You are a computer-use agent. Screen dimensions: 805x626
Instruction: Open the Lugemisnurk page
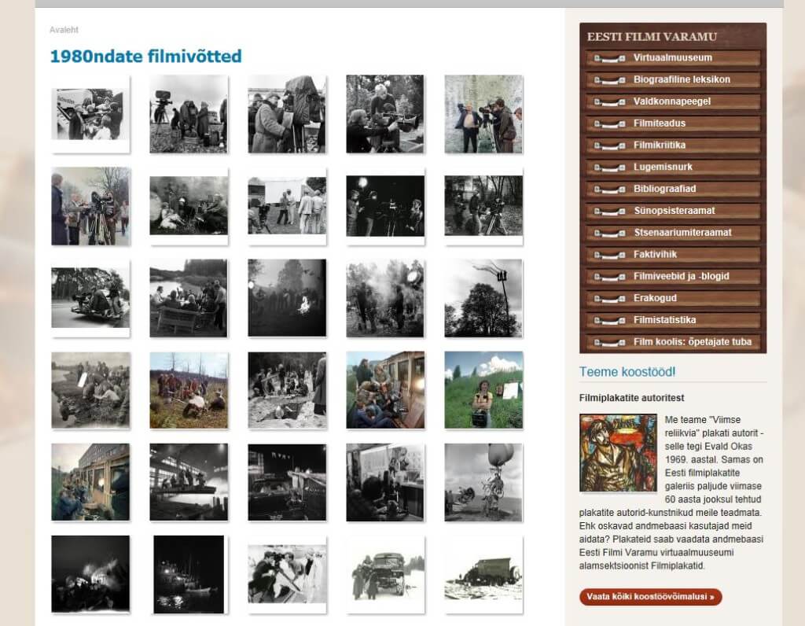[673, 167]
